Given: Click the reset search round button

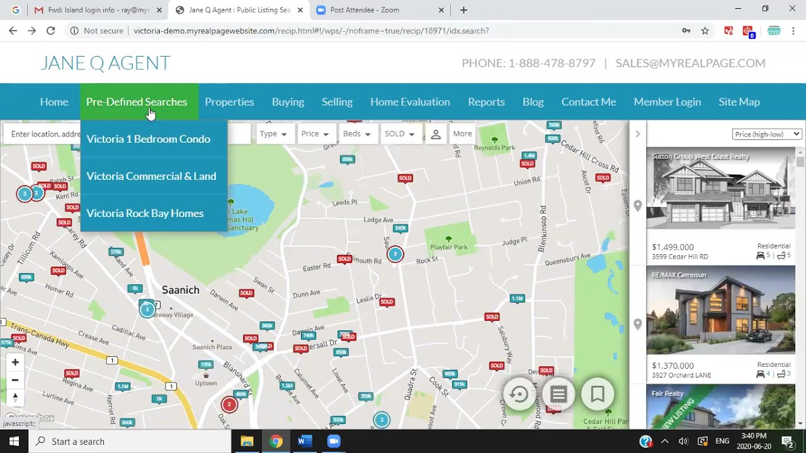Looking at the screenshot, I should tap(519, 394).
